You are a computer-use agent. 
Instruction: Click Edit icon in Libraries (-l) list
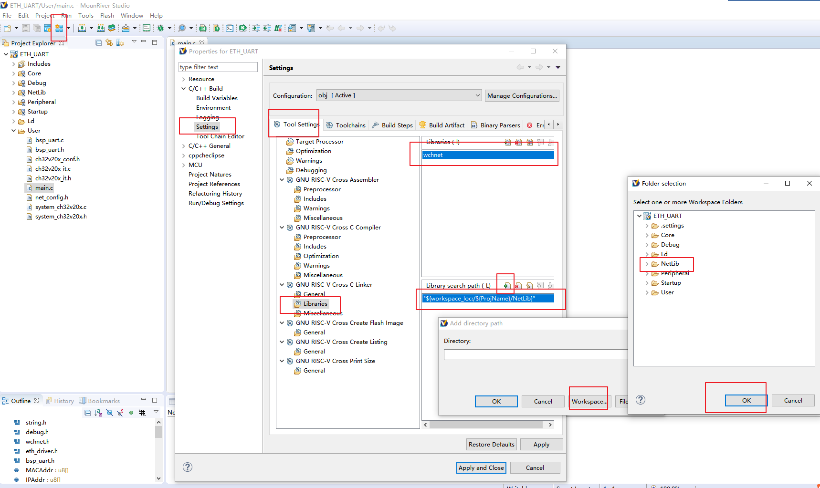[x=530, y=142]
